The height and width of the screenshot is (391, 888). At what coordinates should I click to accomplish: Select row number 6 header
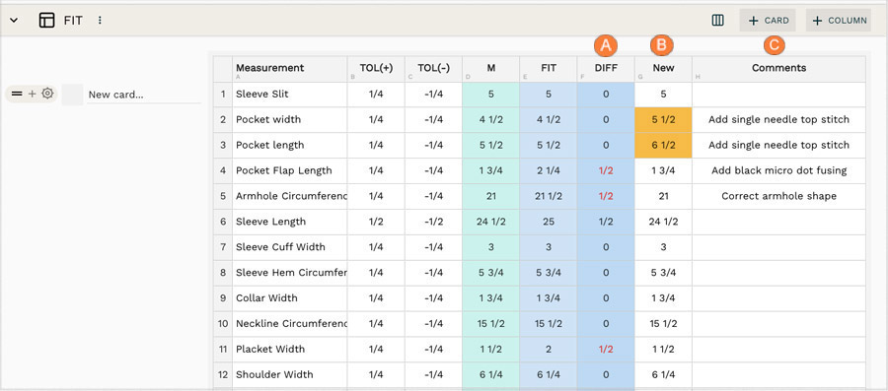(223, 222)
